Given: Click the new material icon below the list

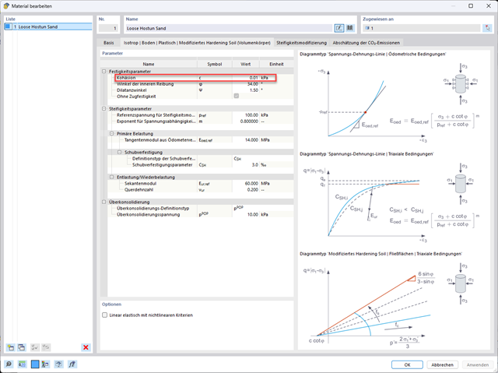Looking at the screenshot, I should pos(10,347).
